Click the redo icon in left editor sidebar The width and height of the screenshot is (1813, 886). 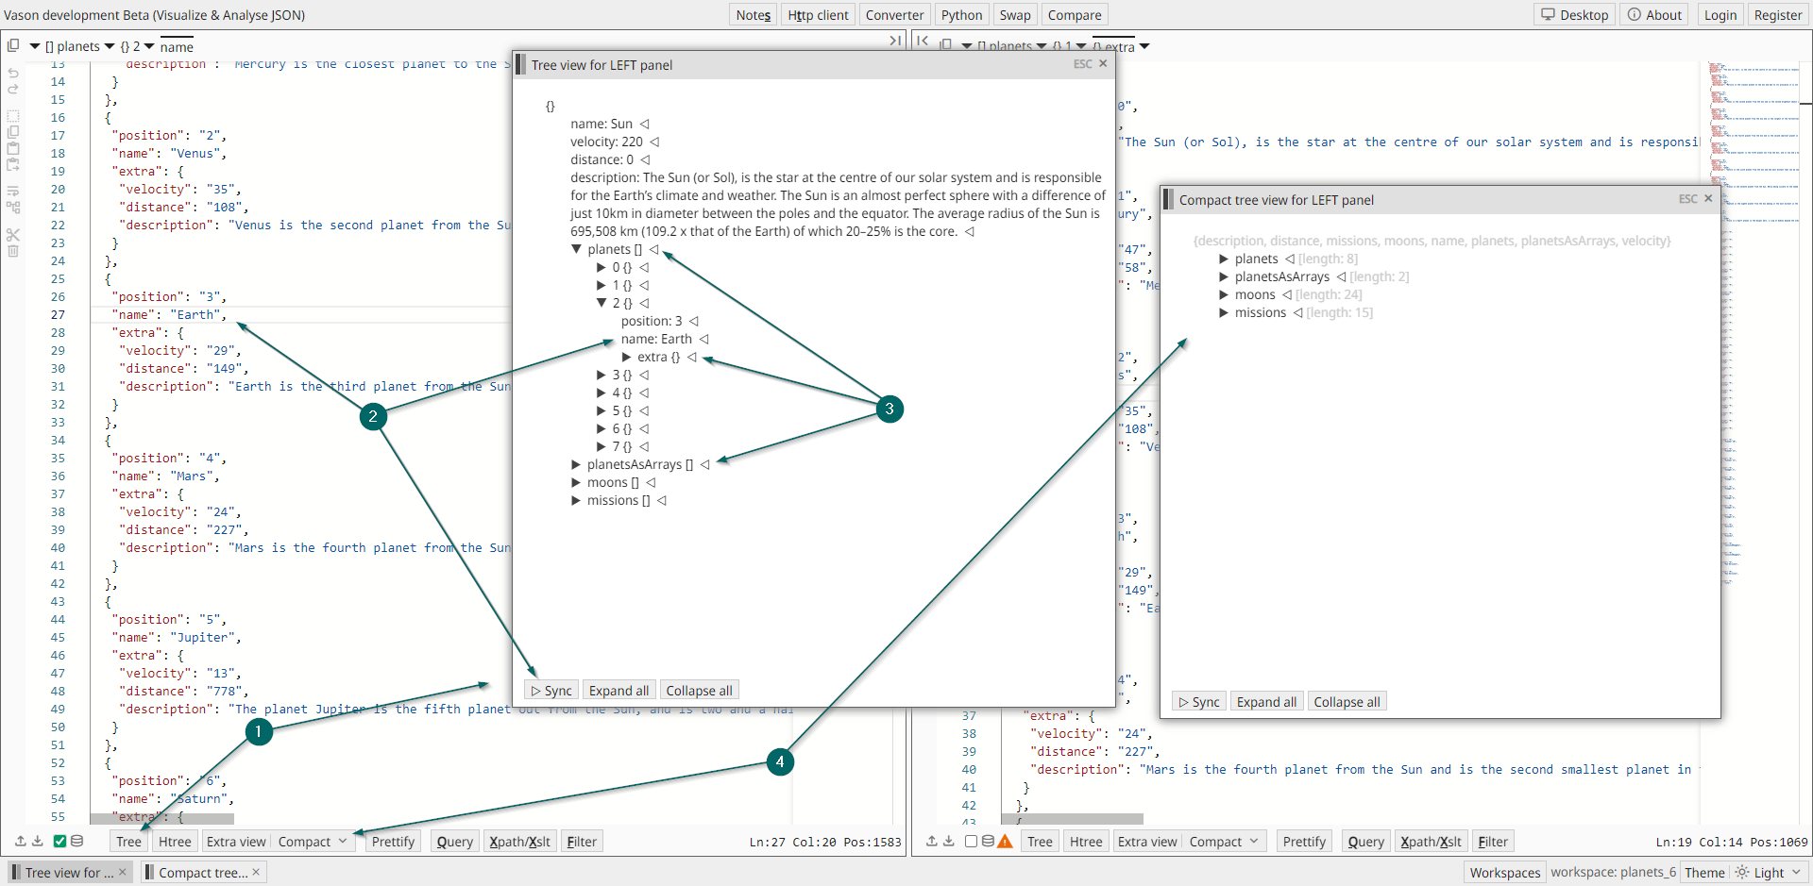13,90
